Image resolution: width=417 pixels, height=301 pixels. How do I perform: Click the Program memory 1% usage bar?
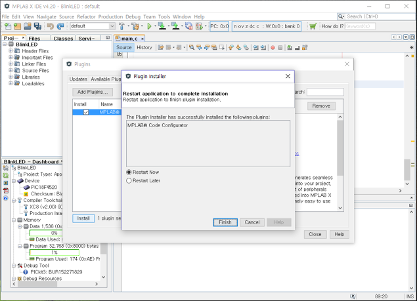click(x=55, y=252)
